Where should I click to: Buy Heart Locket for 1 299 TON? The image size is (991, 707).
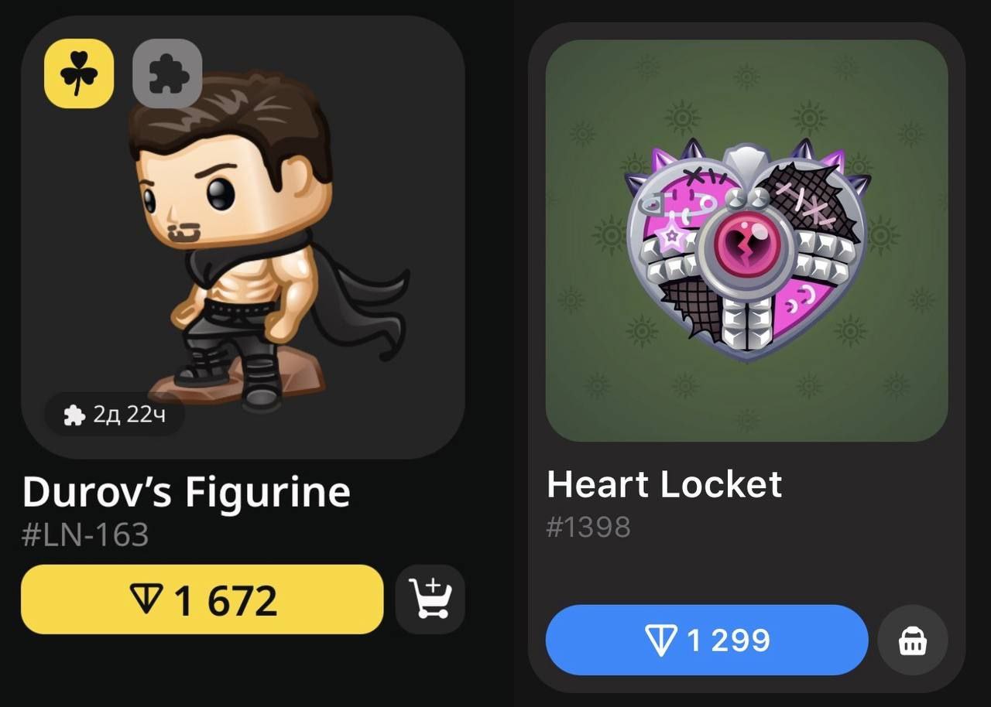[707, 640]
